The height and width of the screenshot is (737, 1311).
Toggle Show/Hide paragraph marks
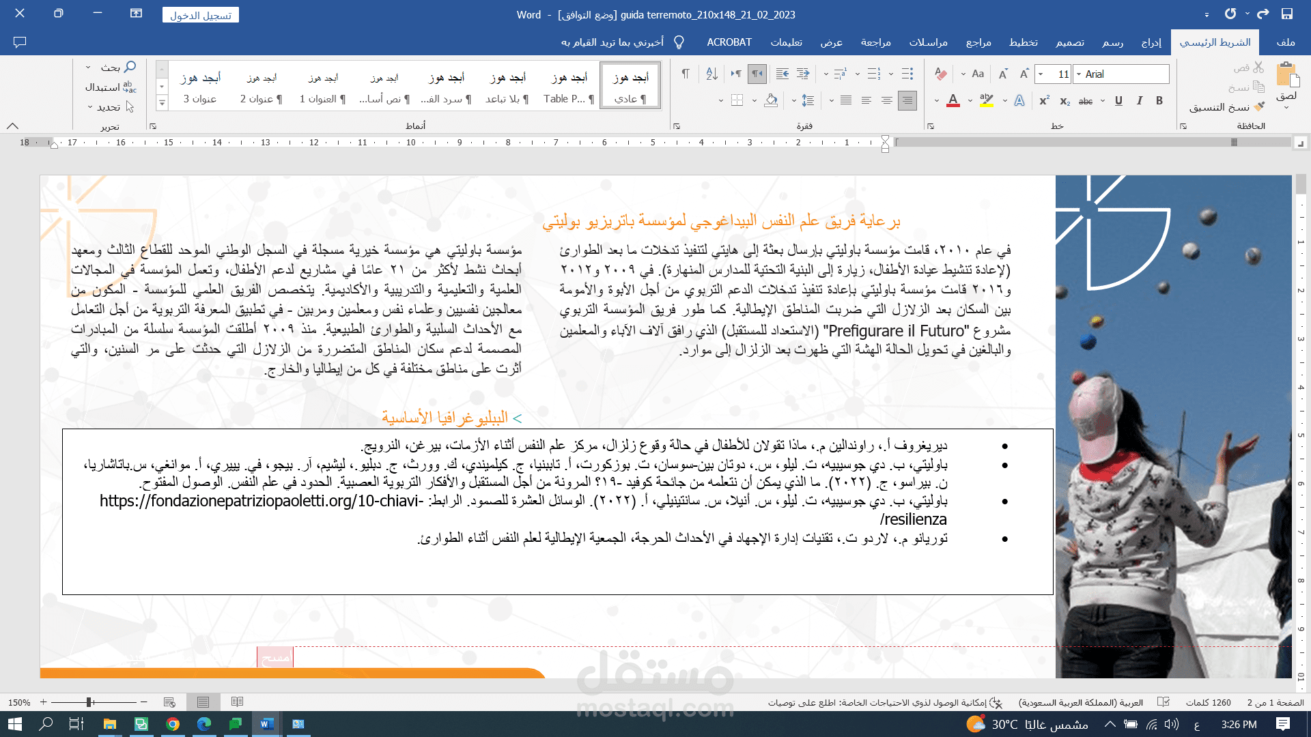pos(685,74)
